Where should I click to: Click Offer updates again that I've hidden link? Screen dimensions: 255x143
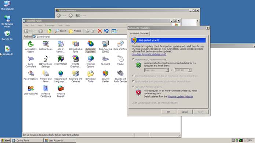point(155,103)
